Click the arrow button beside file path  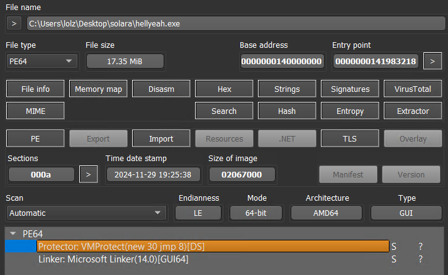click(x=14, y=24)
